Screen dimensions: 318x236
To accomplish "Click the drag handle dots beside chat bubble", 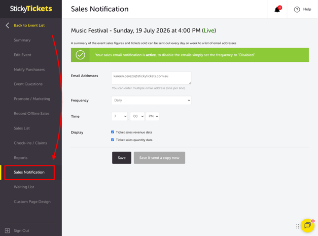I will tap(297, 226).
